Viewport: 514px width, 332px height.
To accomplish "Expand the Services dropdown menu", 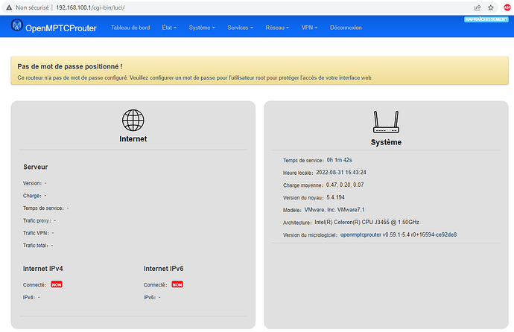I will point(241,28).
